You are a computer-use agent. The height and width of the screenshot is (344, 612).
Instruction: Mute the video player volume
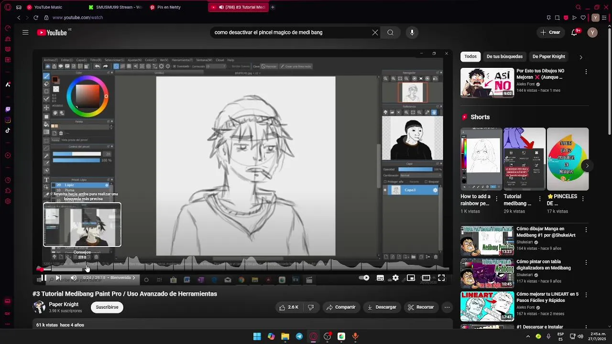click(x=73, y=278)
